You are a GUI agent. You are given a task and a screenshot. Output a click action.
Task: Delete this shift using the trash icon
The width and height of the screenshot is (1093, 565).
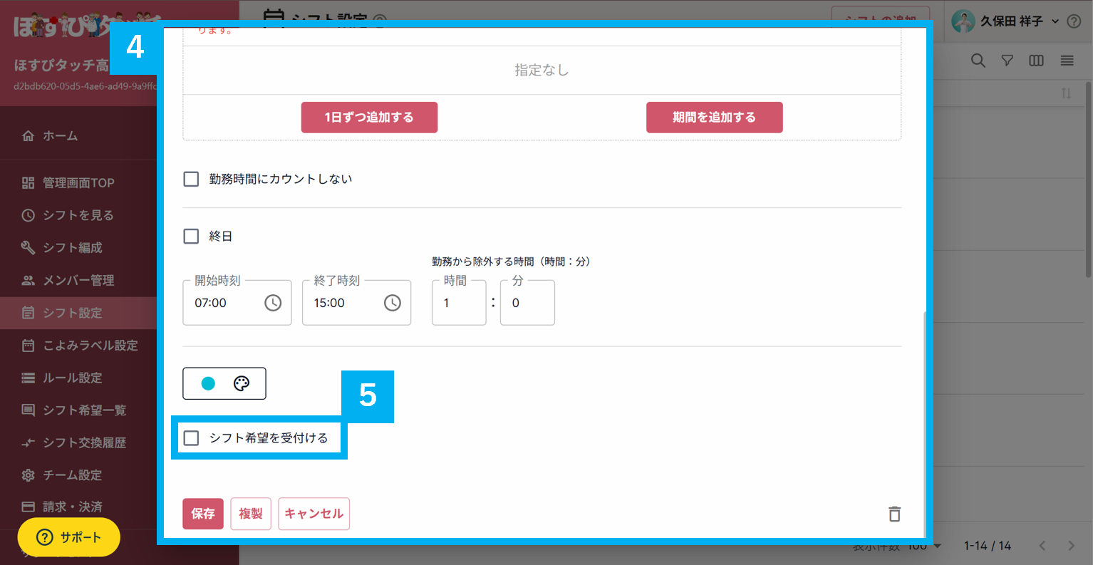894,514
